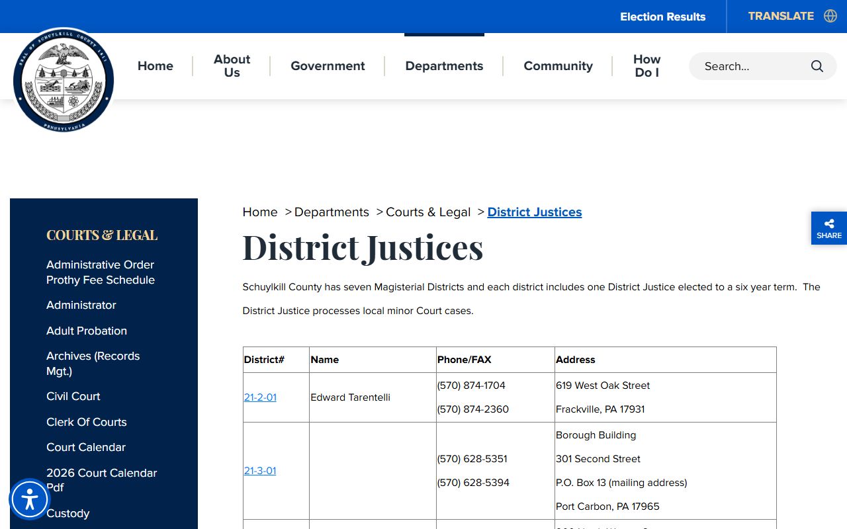Click P.O. Box 13 mailing address

click(621, 483)
